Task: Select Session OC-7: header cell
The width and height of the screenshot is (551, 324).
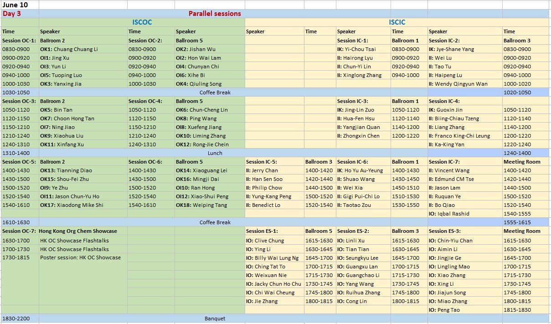Action: 20,231
